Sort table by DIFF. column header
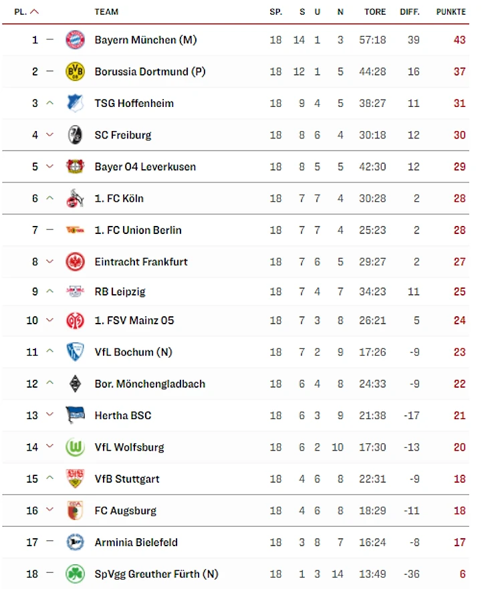Image resolution: width=488 pixels, height=589 pixels. pyautogui.click(x=410, y=11)
